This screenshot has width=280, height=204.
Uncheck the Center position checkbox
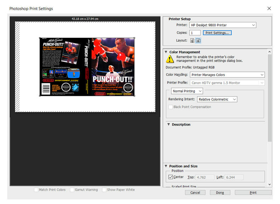pyautogui.click(x=171, y=177)
